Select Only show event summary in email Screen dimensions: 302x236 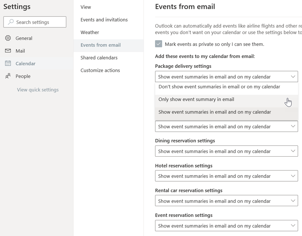click(x=196, y=99)
